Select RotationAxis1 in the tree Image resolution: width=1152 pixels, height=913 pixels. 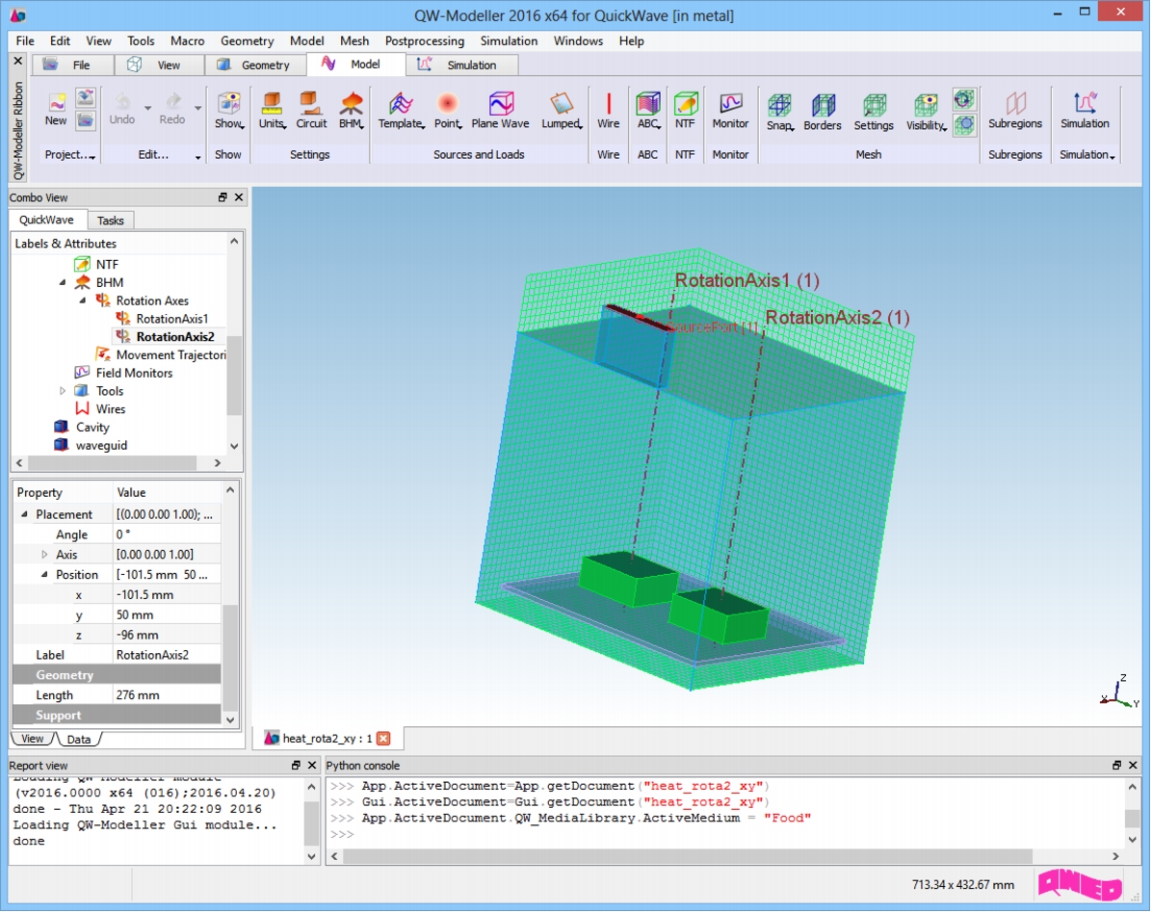pyautogui.click(x=171, y=319)
